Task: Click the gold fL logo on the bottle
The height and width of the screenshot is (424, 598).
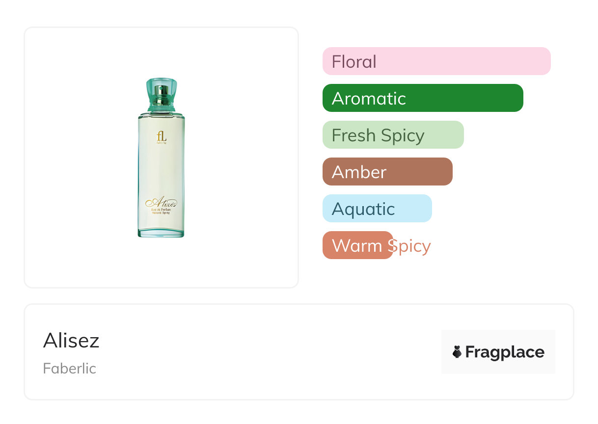Action: click(162, 137)
